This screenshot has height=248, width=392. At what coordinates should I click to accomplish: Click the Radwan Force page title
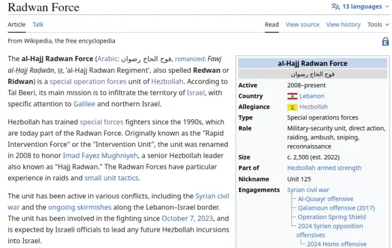(43, 8)
